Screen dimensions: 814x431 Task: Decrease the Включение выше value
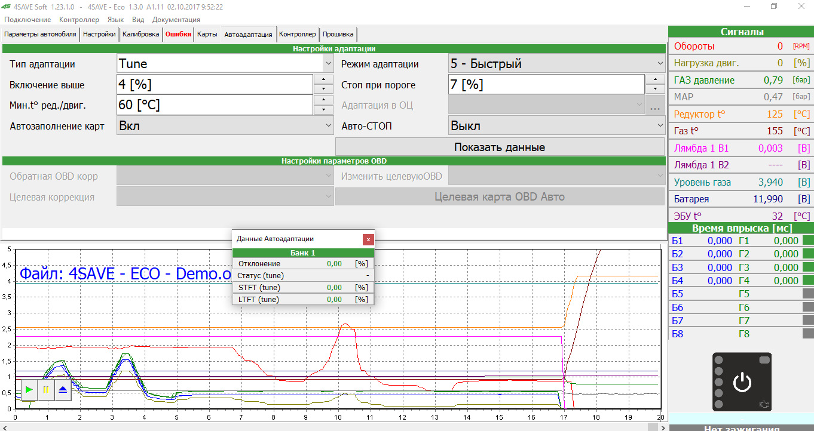(x=323, y=89)
